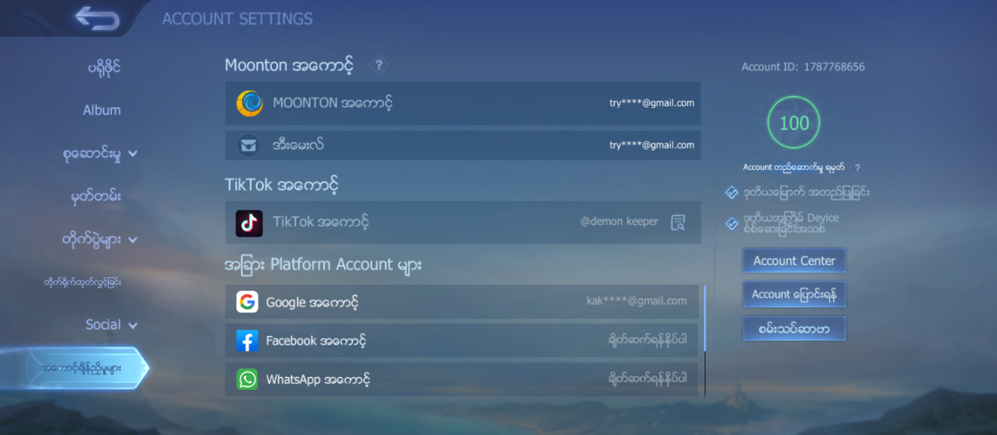Click the back arrow icon
The image size is (997, 435).
click(97, 18)
